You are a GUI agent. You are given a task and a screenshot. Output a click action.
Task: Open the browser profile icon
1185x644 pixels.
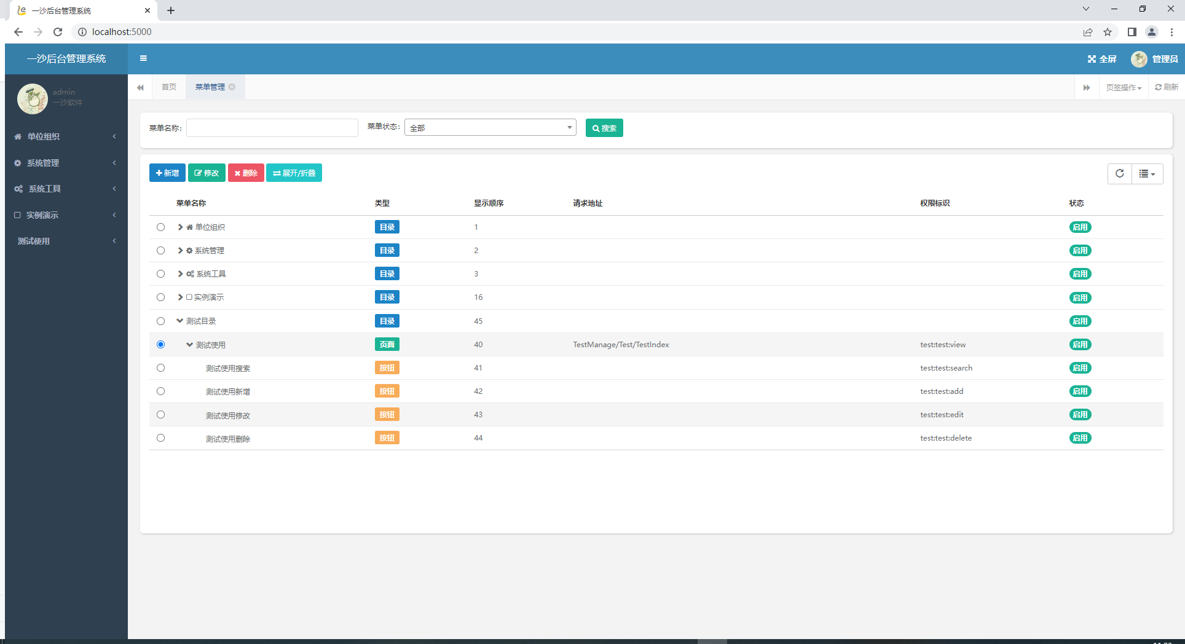1152,32
